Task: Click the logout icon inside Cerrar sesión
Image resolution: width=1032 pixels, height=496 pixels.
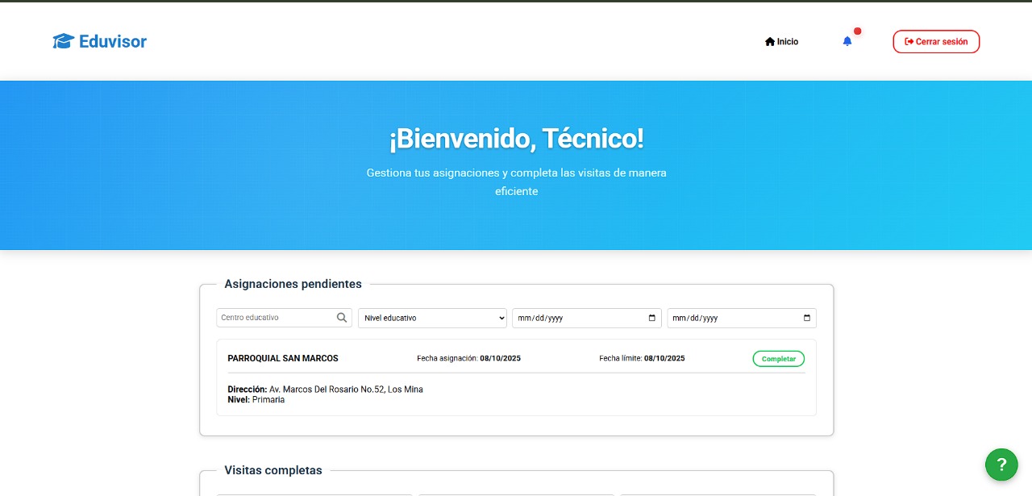Action: click(x=907, y=41)
